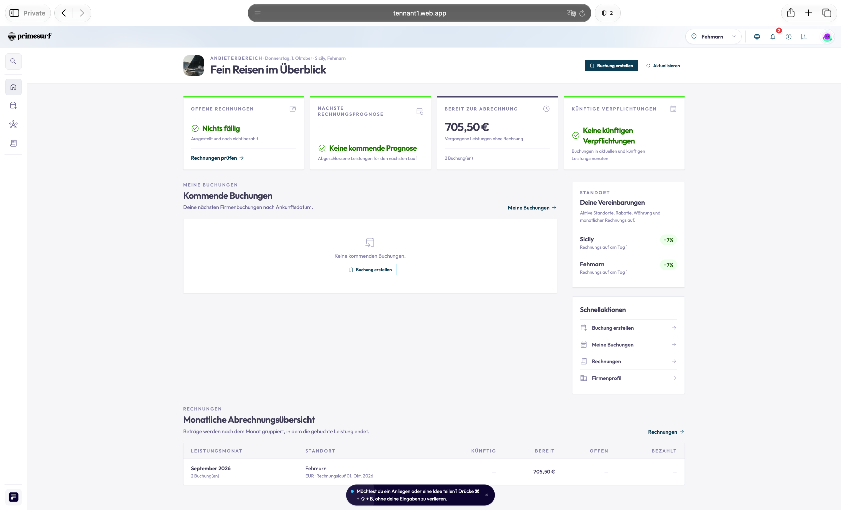Open the language globe icon
Image resolution: width=841 pixels, height=510 pixels.
[x=757, y=36]
